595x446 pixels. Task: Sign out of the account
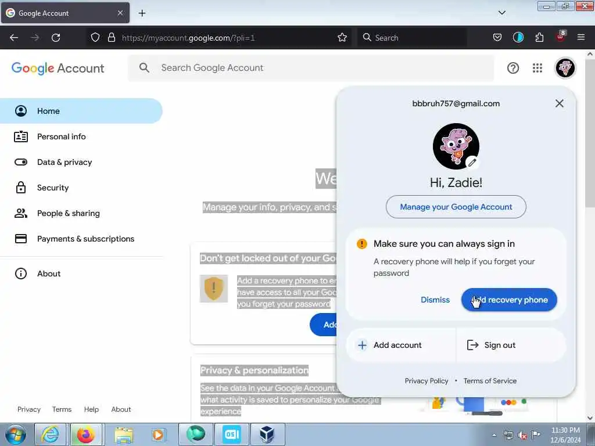pyautogui.click(x=511, y=345)
